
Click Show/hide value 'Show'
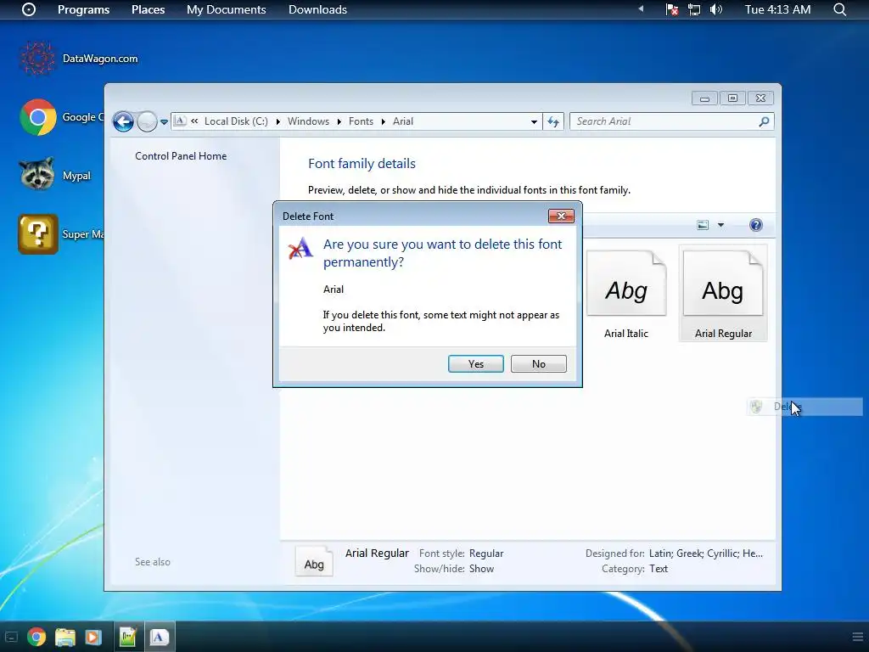[x=481, y=568]
